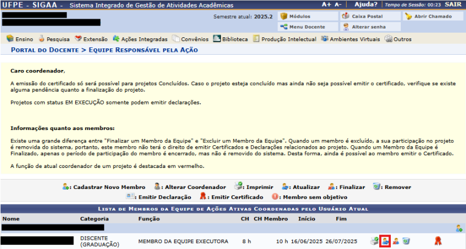This screenshot has width=466, height=249.
Task: Decrease font size with A-
Action: pos(338,5)
